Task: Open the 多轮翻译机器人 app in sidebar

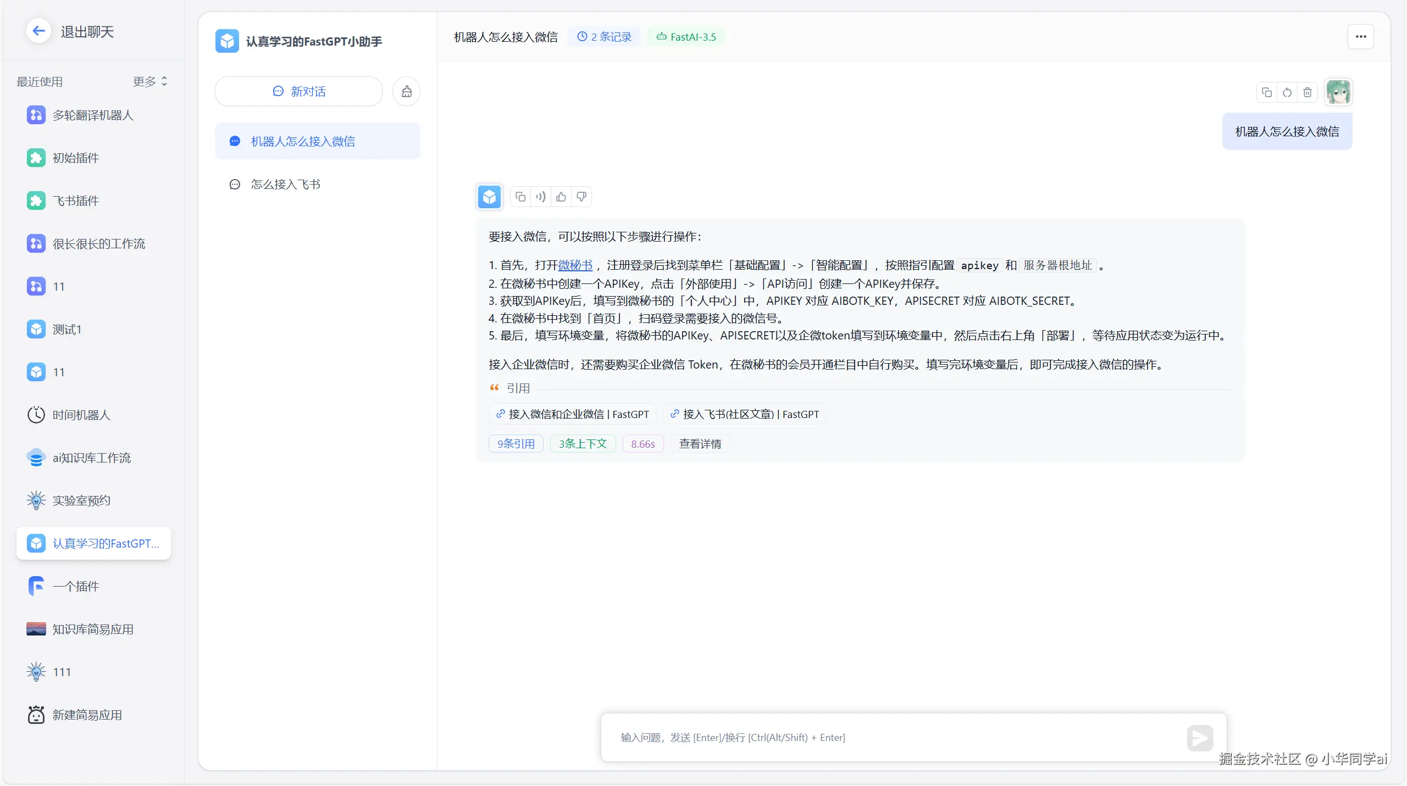Action: coord(92,115)
